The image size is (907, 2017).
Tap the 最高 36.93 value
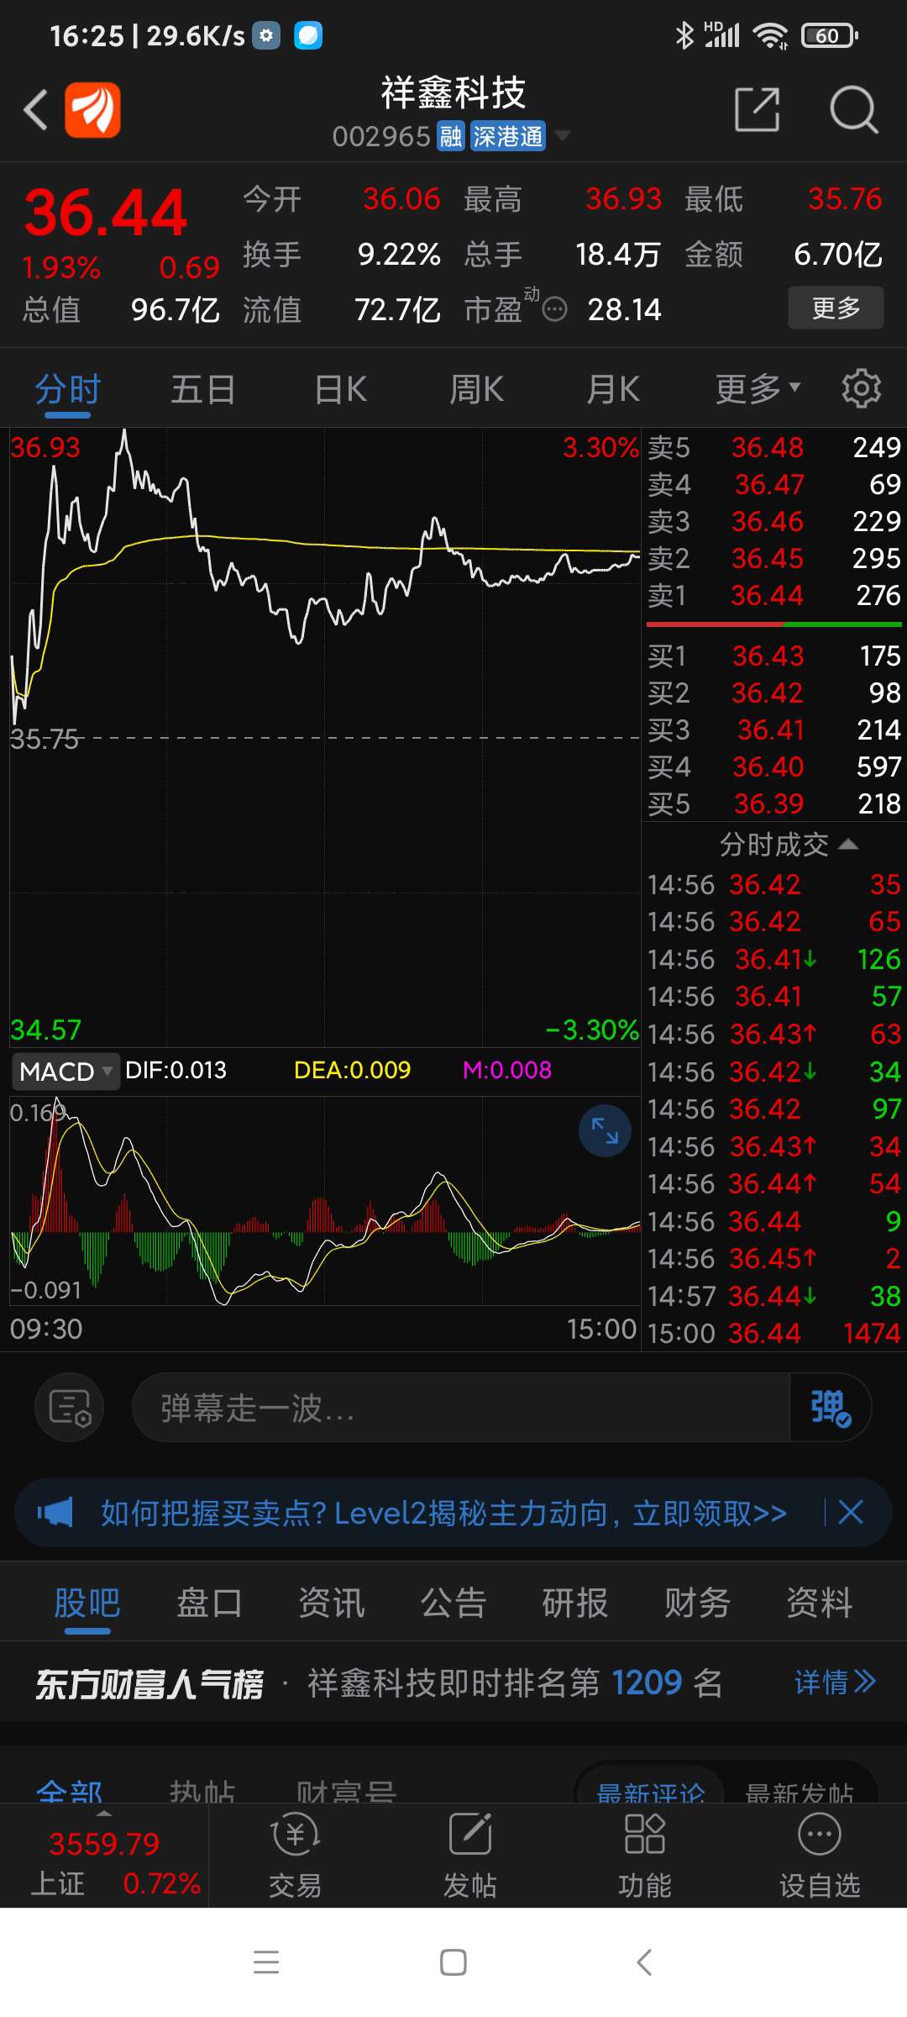click(623, 199)
